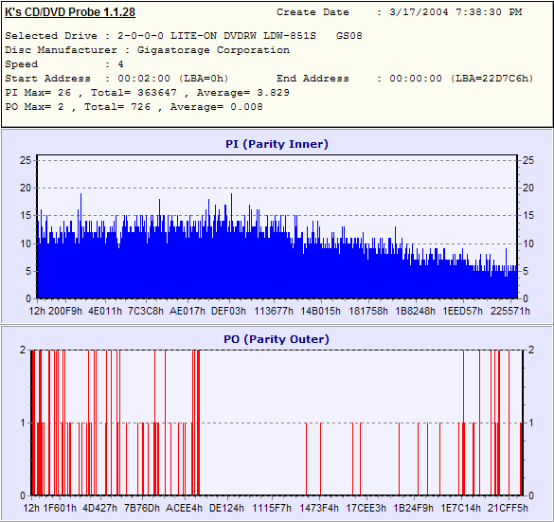
Task: Click the PI Max= 26 statistics line
Action: [x=148, y=93]
